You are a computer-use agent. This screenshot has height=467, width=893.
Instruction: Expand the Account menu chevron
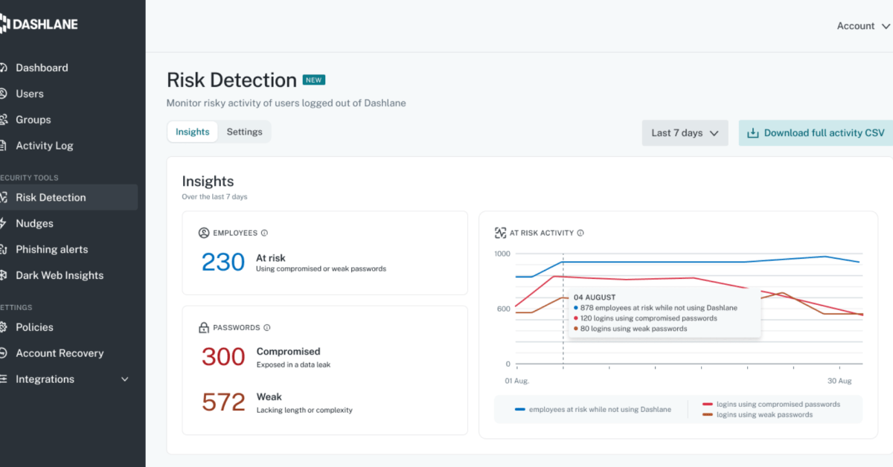point(886,26)
